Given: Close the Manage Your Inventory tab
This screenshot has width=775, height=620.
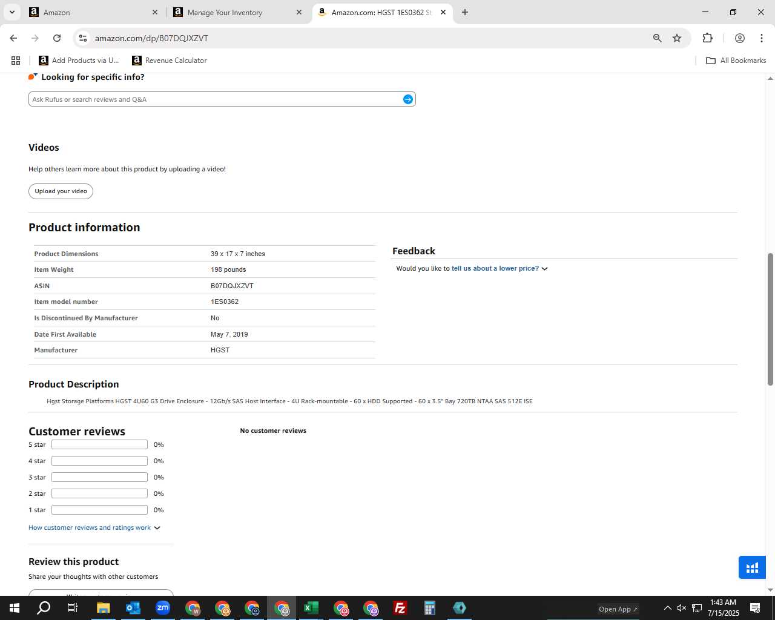Looking at the screenshot, I should coord(299,12).
